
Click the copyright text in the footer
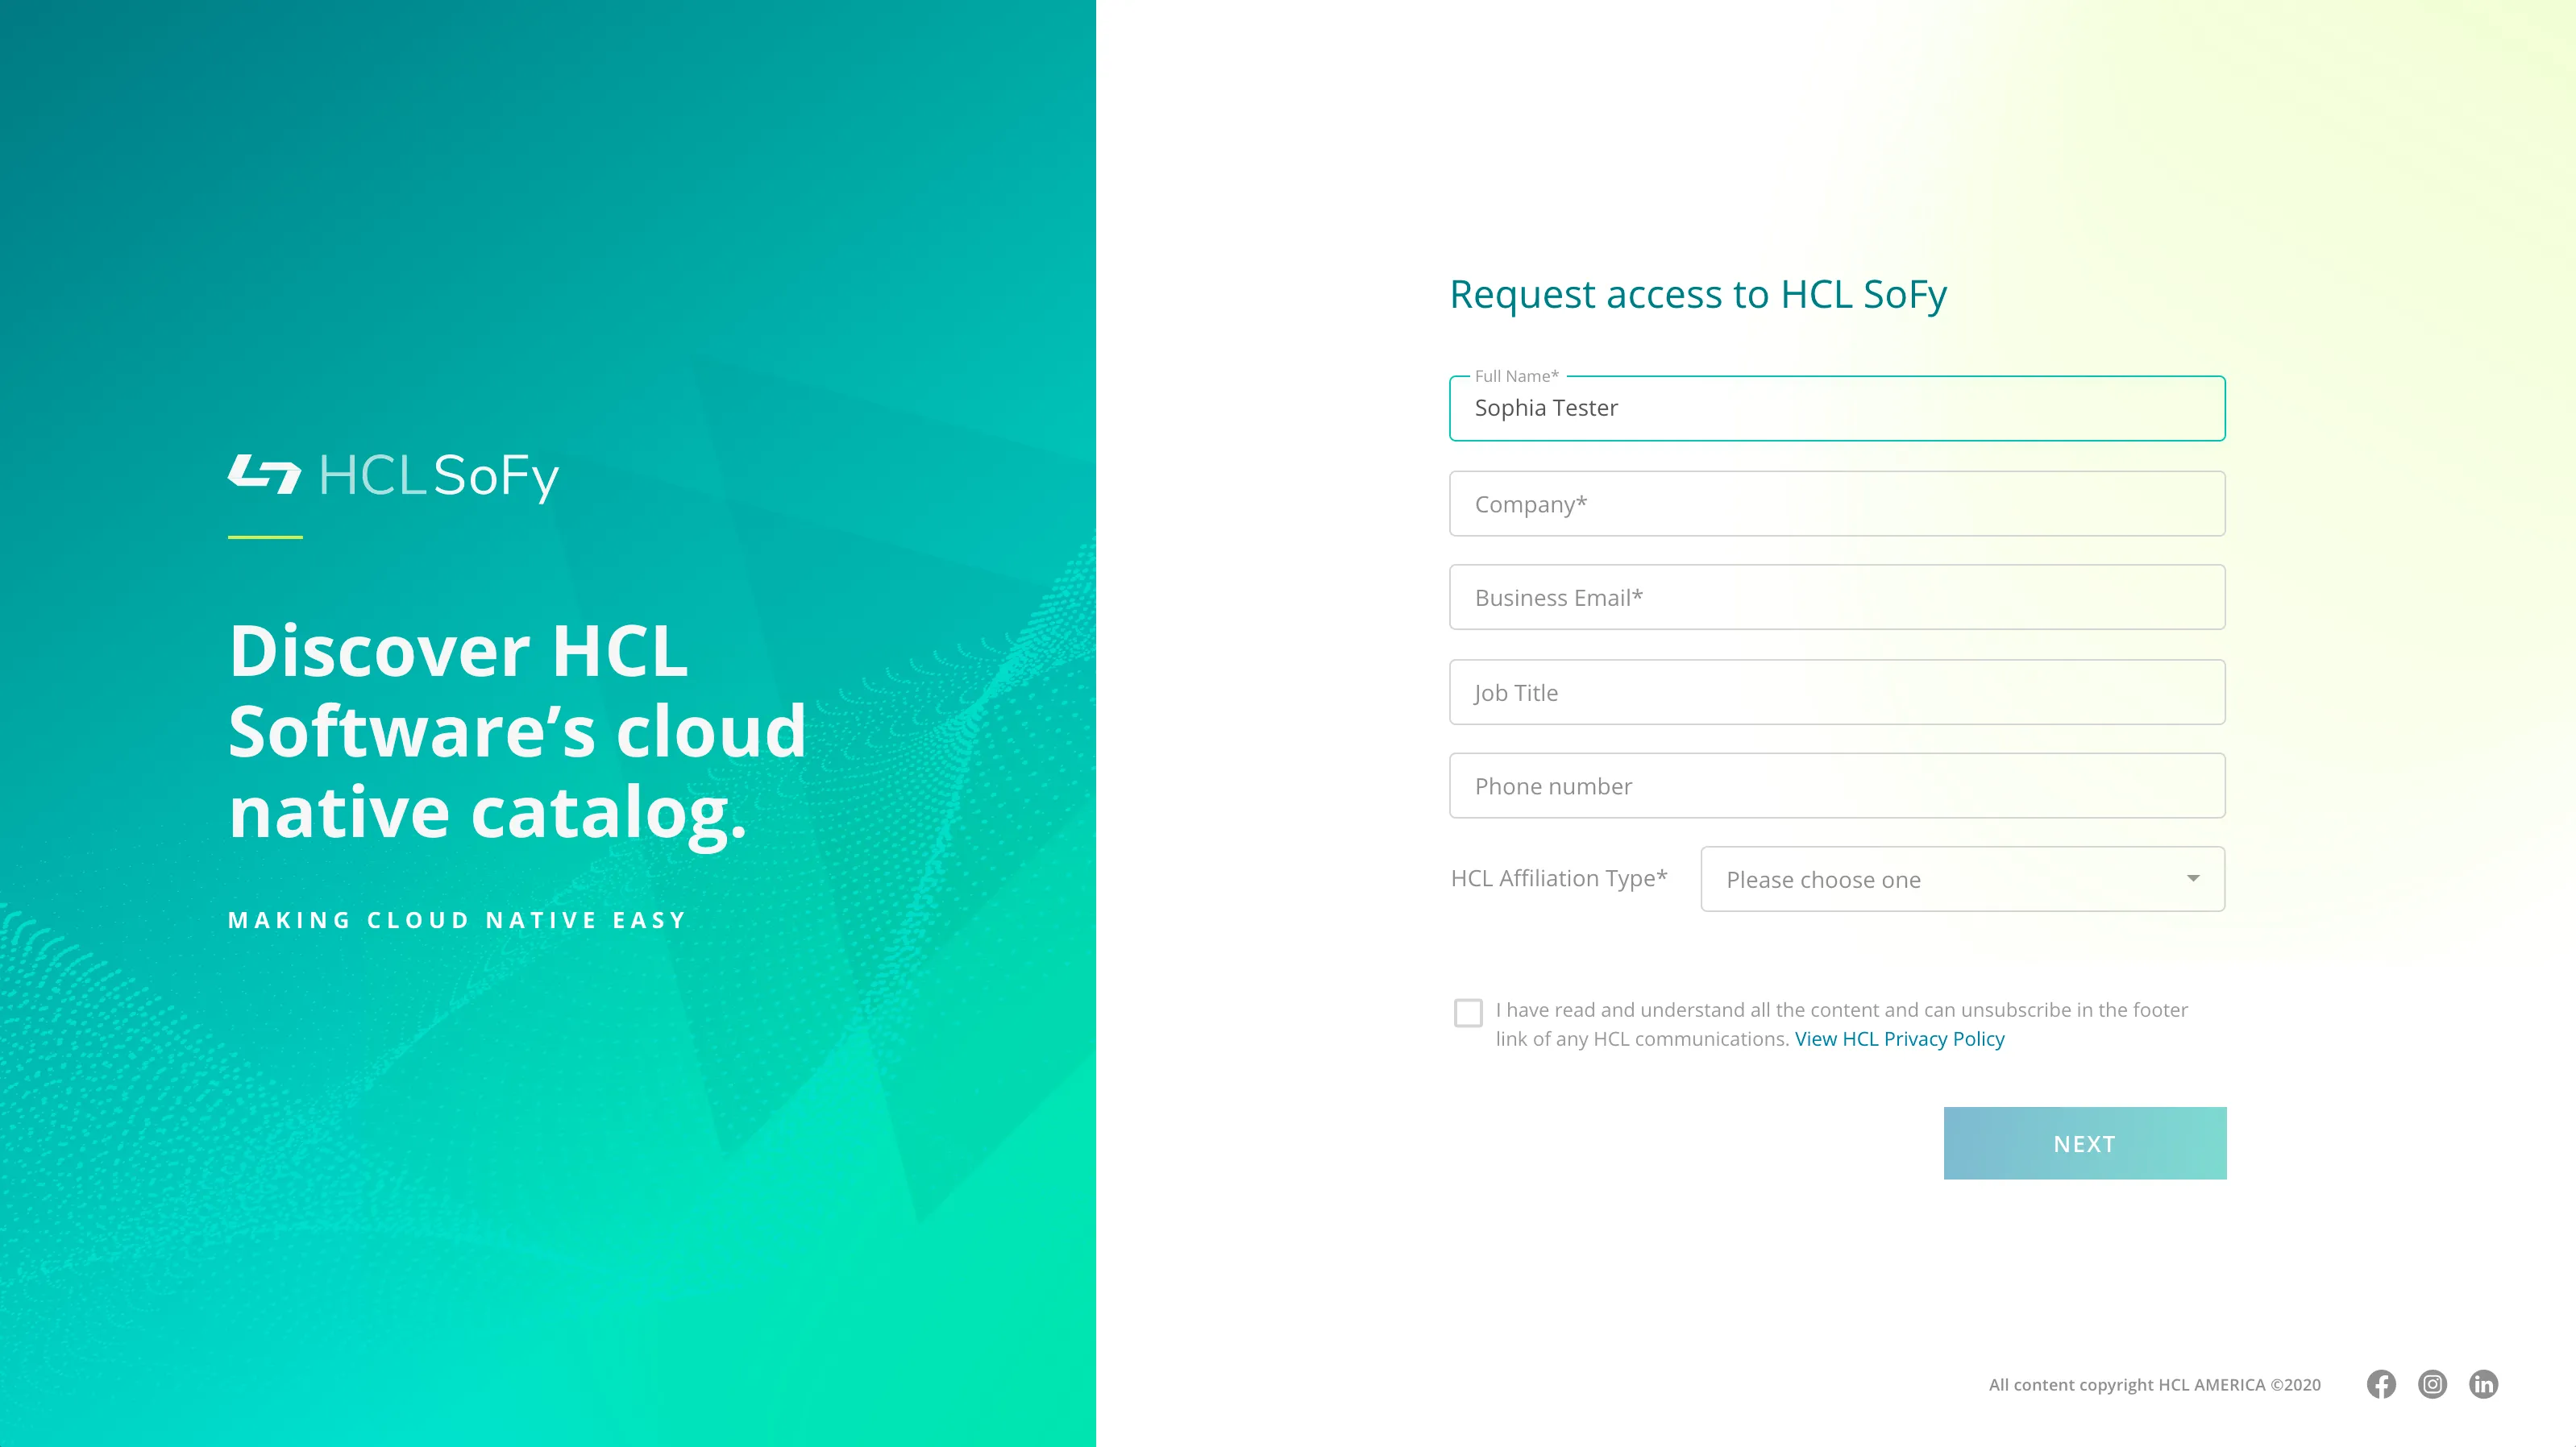(x=2158, y=1385)
